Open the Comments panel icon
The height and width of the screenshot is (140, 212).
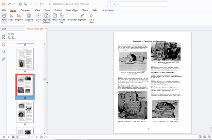coord(3,51)
